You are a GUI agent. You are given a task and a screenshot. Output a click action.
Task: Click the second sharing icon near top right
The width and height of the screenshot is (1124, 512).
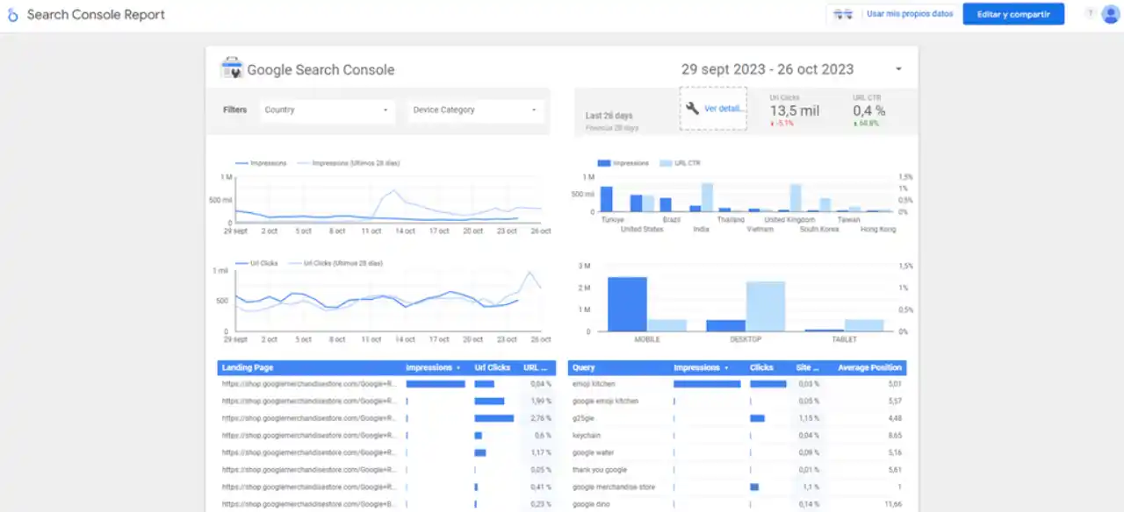pyautogui.click(x=848, y=13)
